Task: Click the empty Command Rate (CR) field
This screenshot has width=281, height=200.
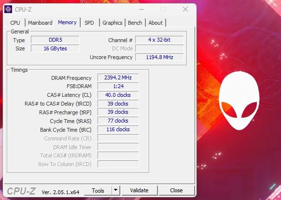Action: tap(118, 138)
